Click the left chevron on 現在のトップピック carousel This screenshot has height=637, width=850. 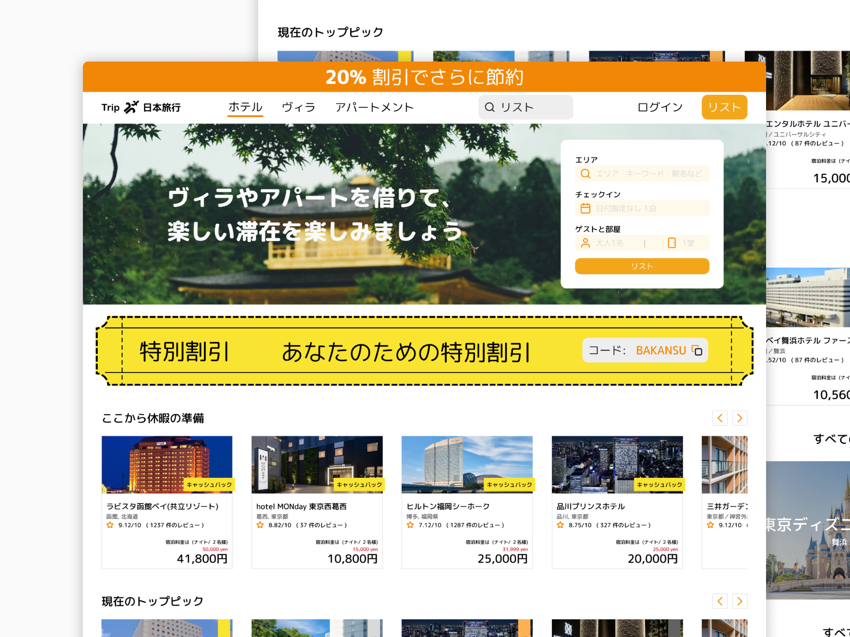click(x=720, y=601)
